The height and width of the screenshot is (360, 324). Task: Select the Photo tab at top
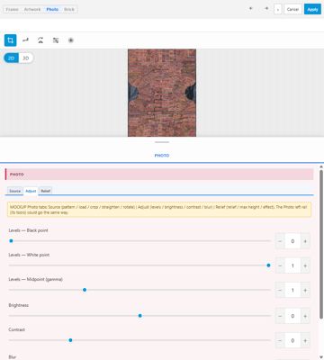point(52,9)
